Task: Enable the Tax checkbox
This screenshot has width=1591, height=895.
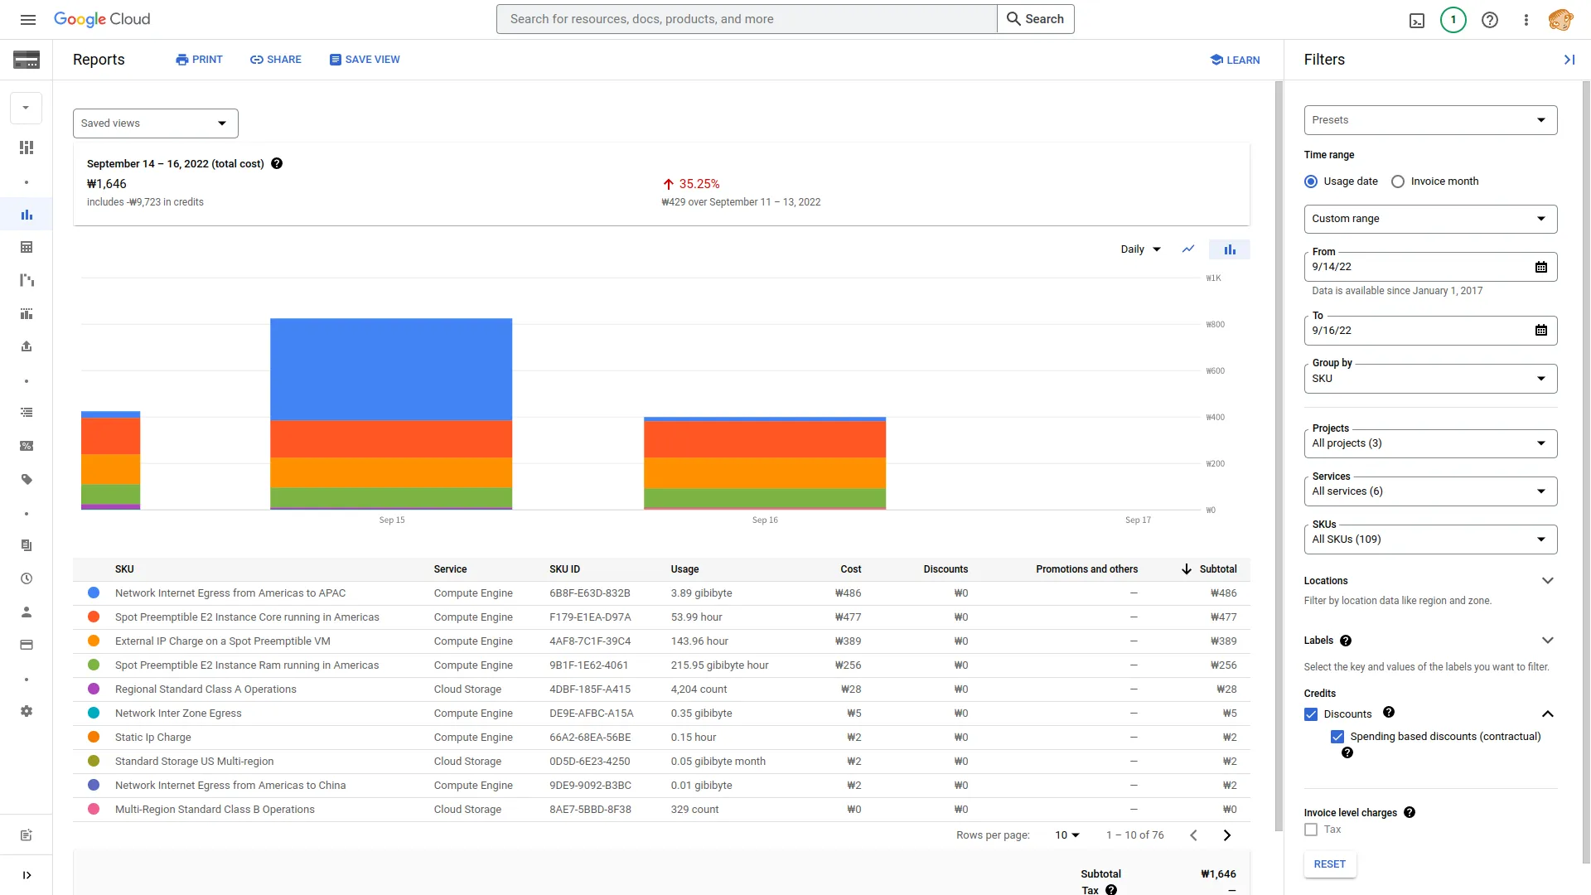Action: (1311, 830)
